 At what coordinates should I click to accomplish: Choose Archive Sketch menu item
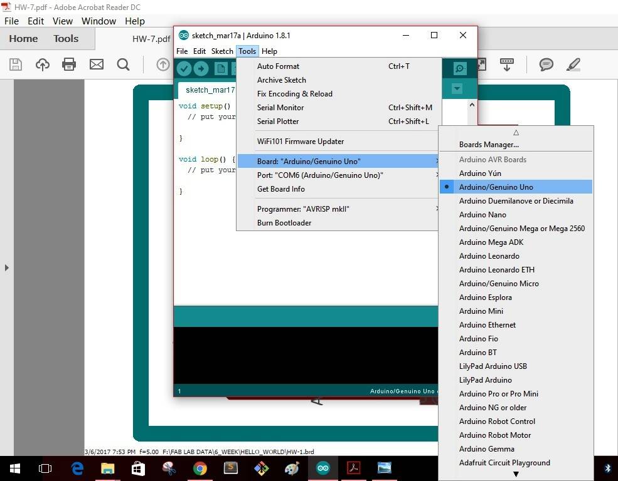coord(338,80)
